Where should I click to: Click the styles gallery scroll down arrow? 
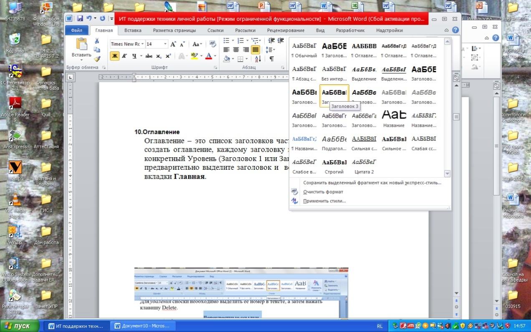click(x=448, y=174)
